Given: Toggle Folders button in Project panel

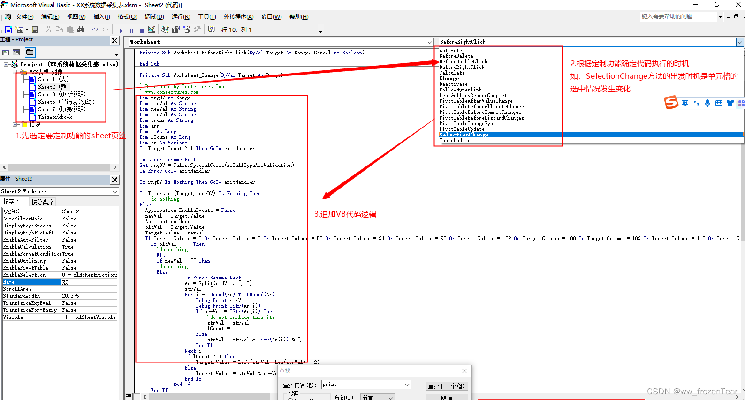Looking at the screenshot, I should (30, 53).
